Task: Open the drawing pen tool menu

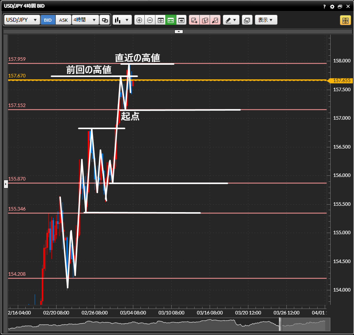Action: click(231, 20)
